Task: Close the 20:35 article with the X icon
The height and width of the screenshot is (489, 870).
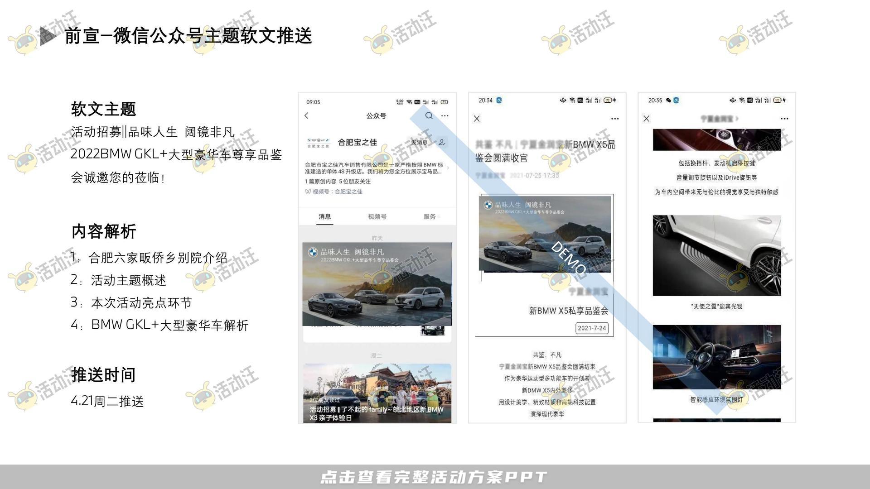Action: pos(647,119)
